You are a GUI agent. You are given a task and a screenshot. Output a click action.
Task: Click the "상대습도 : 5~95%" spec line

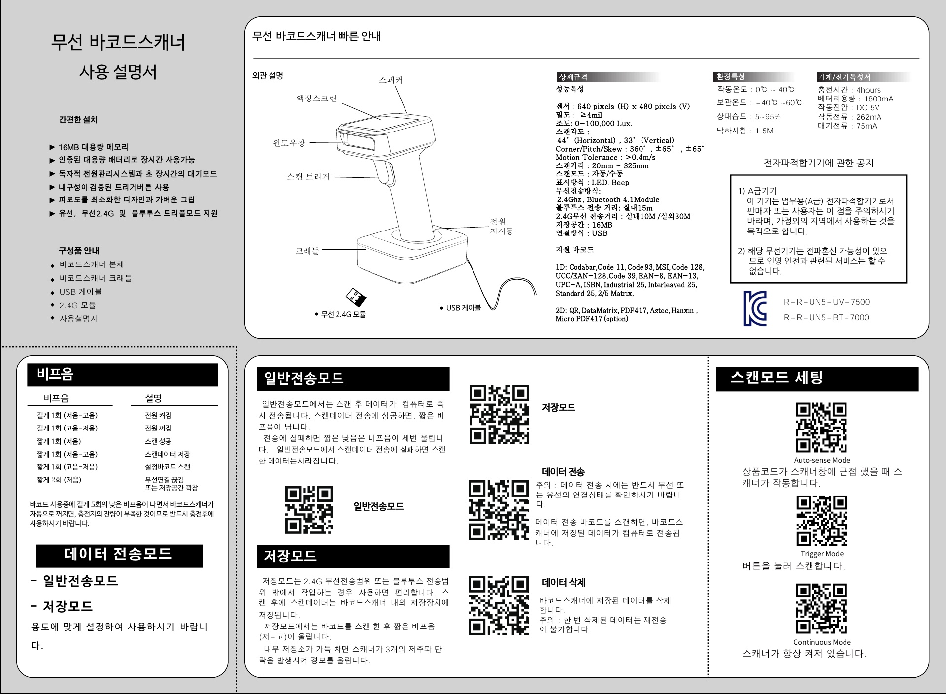(748, 117)
